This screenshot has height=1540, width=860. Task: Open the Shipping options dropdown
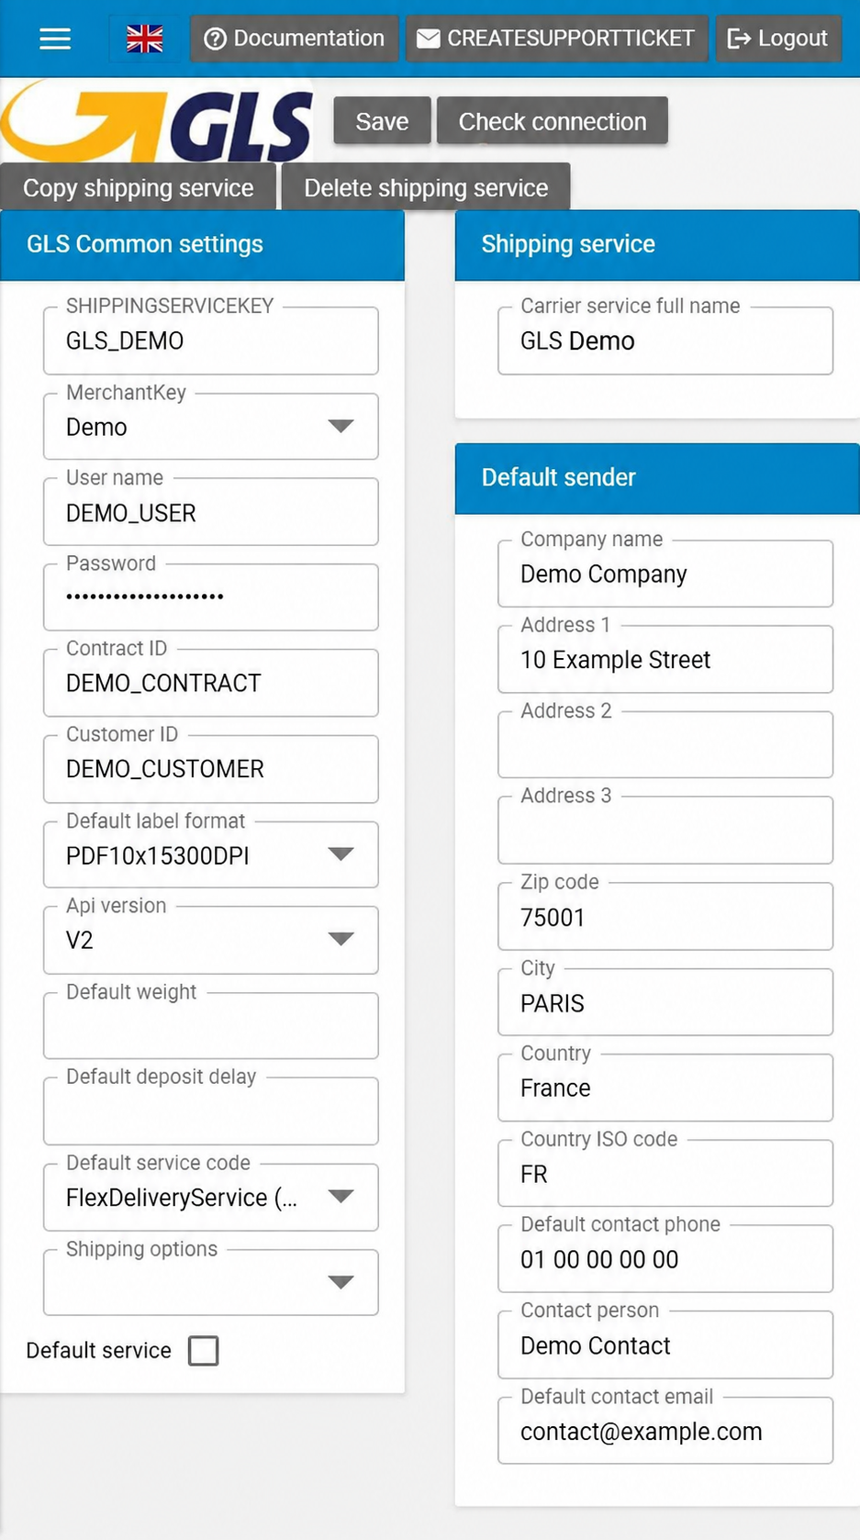click(x=211, y=1283)
